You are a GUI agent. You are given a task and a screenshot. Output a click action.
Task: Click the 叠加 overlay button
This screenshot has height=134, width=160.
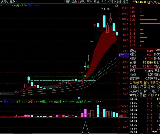click(x=75, y=2)
